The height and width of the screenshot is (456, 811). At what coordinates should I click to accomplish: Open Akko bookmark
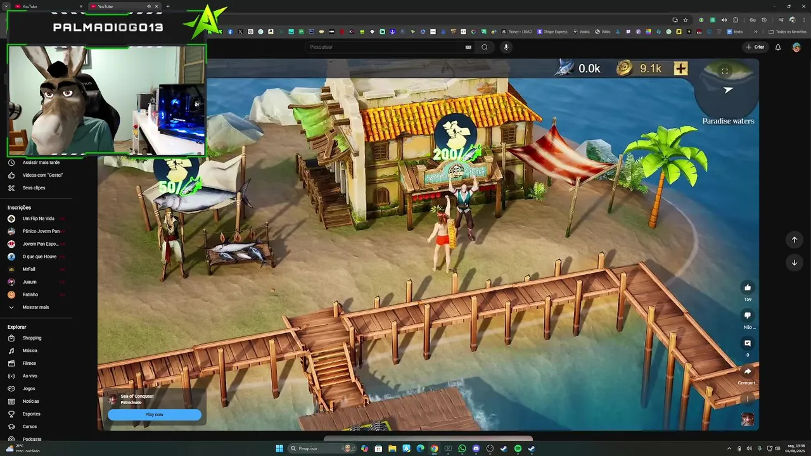(x=603, y=32)
